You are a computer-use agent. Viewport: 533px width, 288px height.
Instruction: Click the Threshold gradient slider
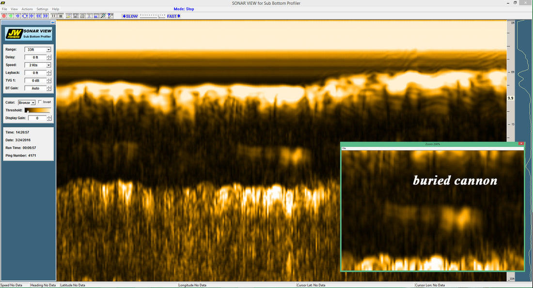coord(37,110)
